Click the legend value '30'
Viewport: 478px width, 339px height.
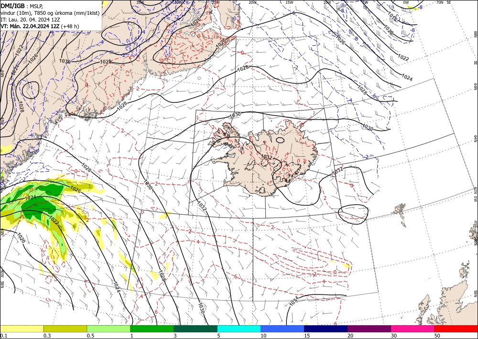click(x=394, y=336)
